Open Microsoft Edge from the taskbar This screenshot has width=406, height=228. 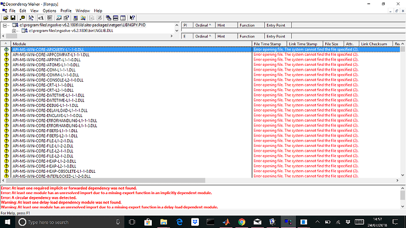179,222
